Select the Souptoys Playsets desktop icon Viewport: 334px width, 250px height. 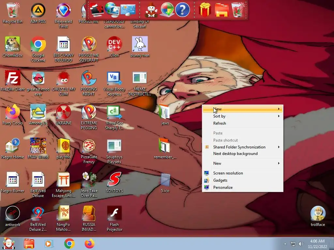pos(114,151)
